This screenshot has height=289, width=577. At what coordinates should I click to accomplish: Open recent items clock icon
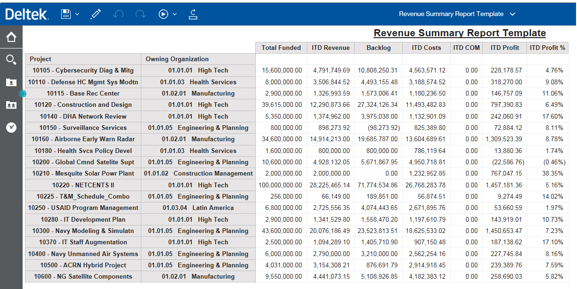click(x=11, y=127)
